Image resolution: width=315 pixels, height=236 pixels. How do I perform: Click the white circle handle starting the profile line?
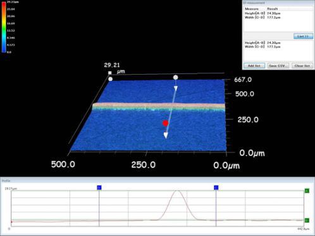point(175,77)
